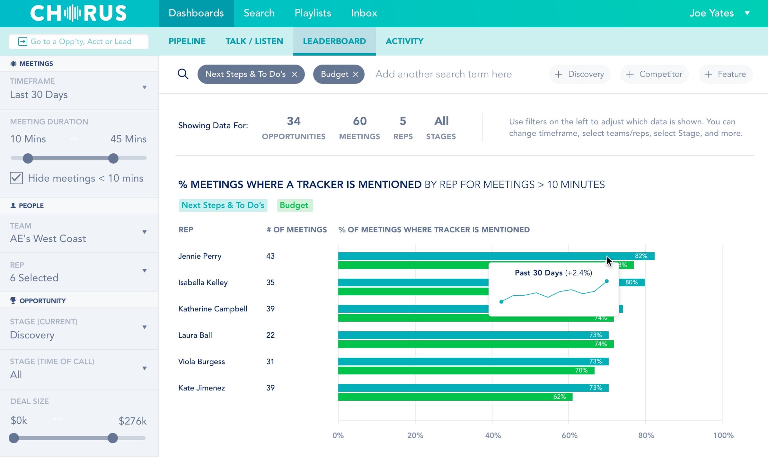Click the People person icon
This screenshot has height=457, width=768.
point(13,205)
